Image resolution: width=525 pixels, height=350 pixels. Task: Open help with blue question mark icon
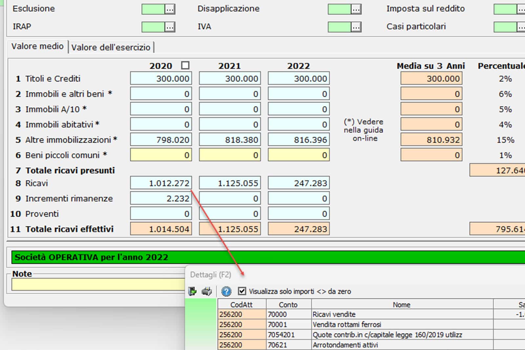pos(226,291)
